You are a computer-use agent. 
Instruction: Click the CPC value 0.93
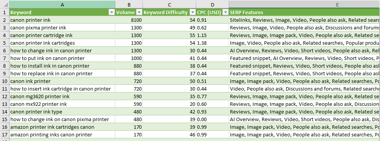pos(213,112)
